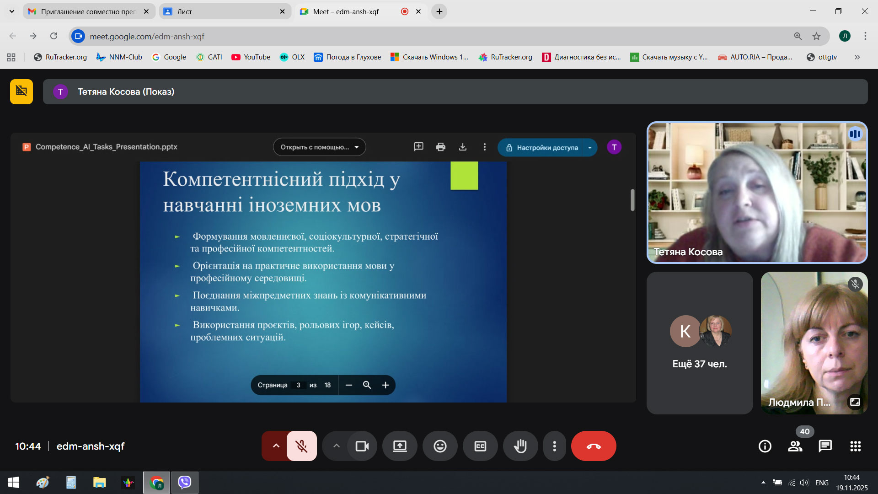Click the document preview vertical scrollbar
This screenshot has width=878, height=494.
632,200
